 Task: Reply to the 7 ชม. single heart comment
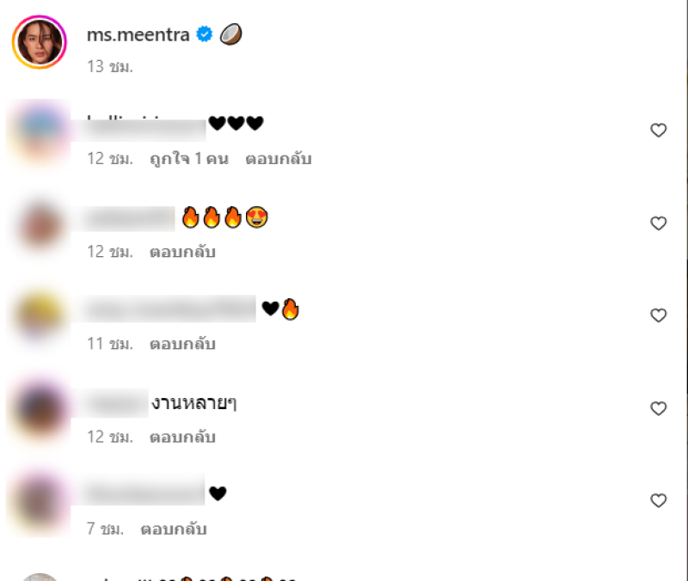click(174, 529)
